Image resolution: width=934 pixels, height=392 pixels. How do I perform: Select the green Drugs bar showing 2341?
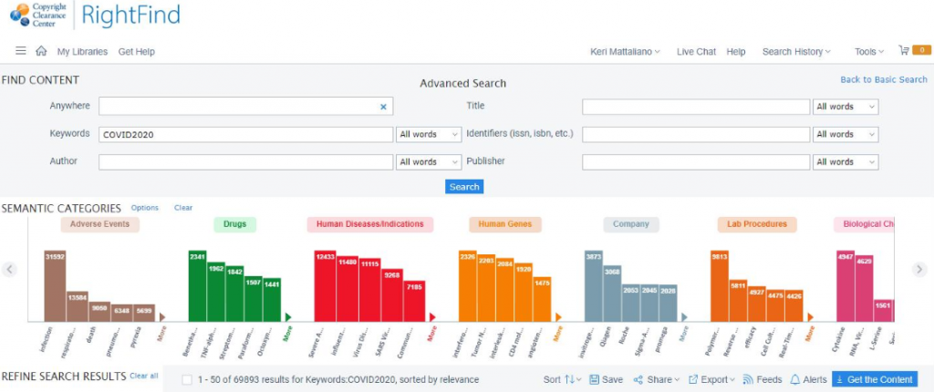coord(198,286)
